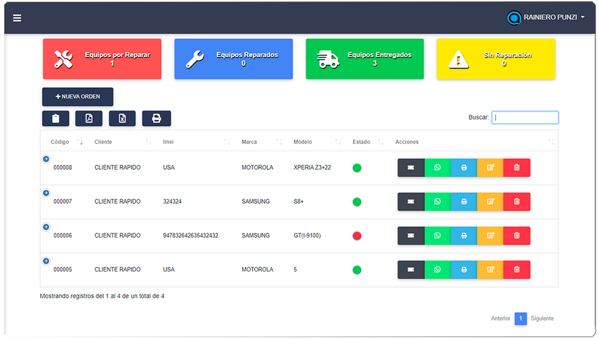Open the Equipos por Reparar card
Screen dimensions: 599x339
102,59
